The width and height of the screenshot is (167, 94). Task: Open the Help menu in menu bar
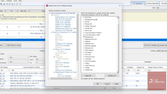tap(20, 1)
